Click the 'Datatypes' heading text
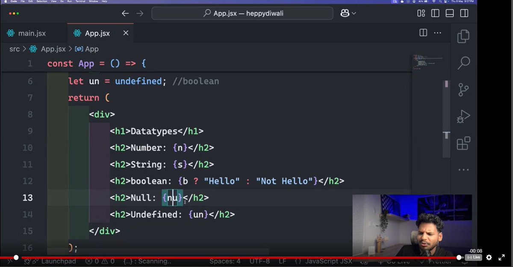Viewport: 513px width, 267px height. [154, 131]
